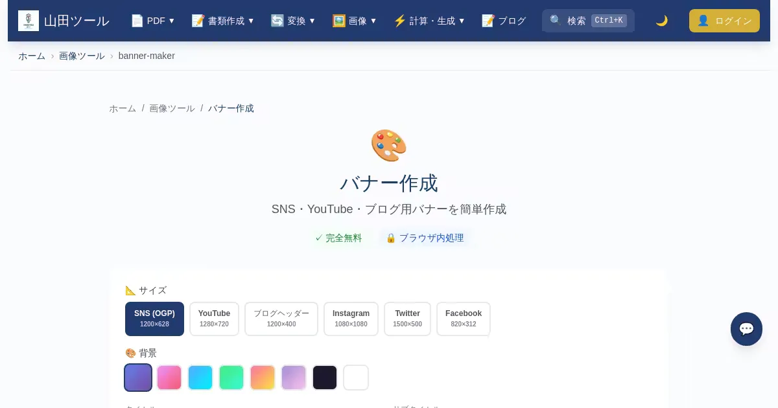The image size is (778, 408).
Task: Select Facebook 820×312 banner size
Action: coord(463,319)
